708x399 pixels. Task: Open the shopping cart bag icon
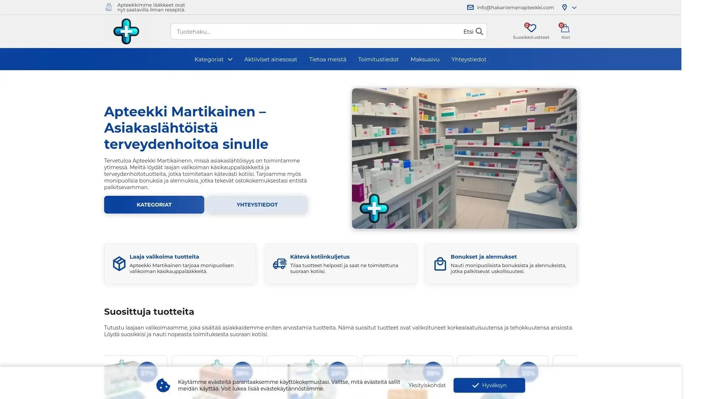pyautogui.click(x=565, y=28)
